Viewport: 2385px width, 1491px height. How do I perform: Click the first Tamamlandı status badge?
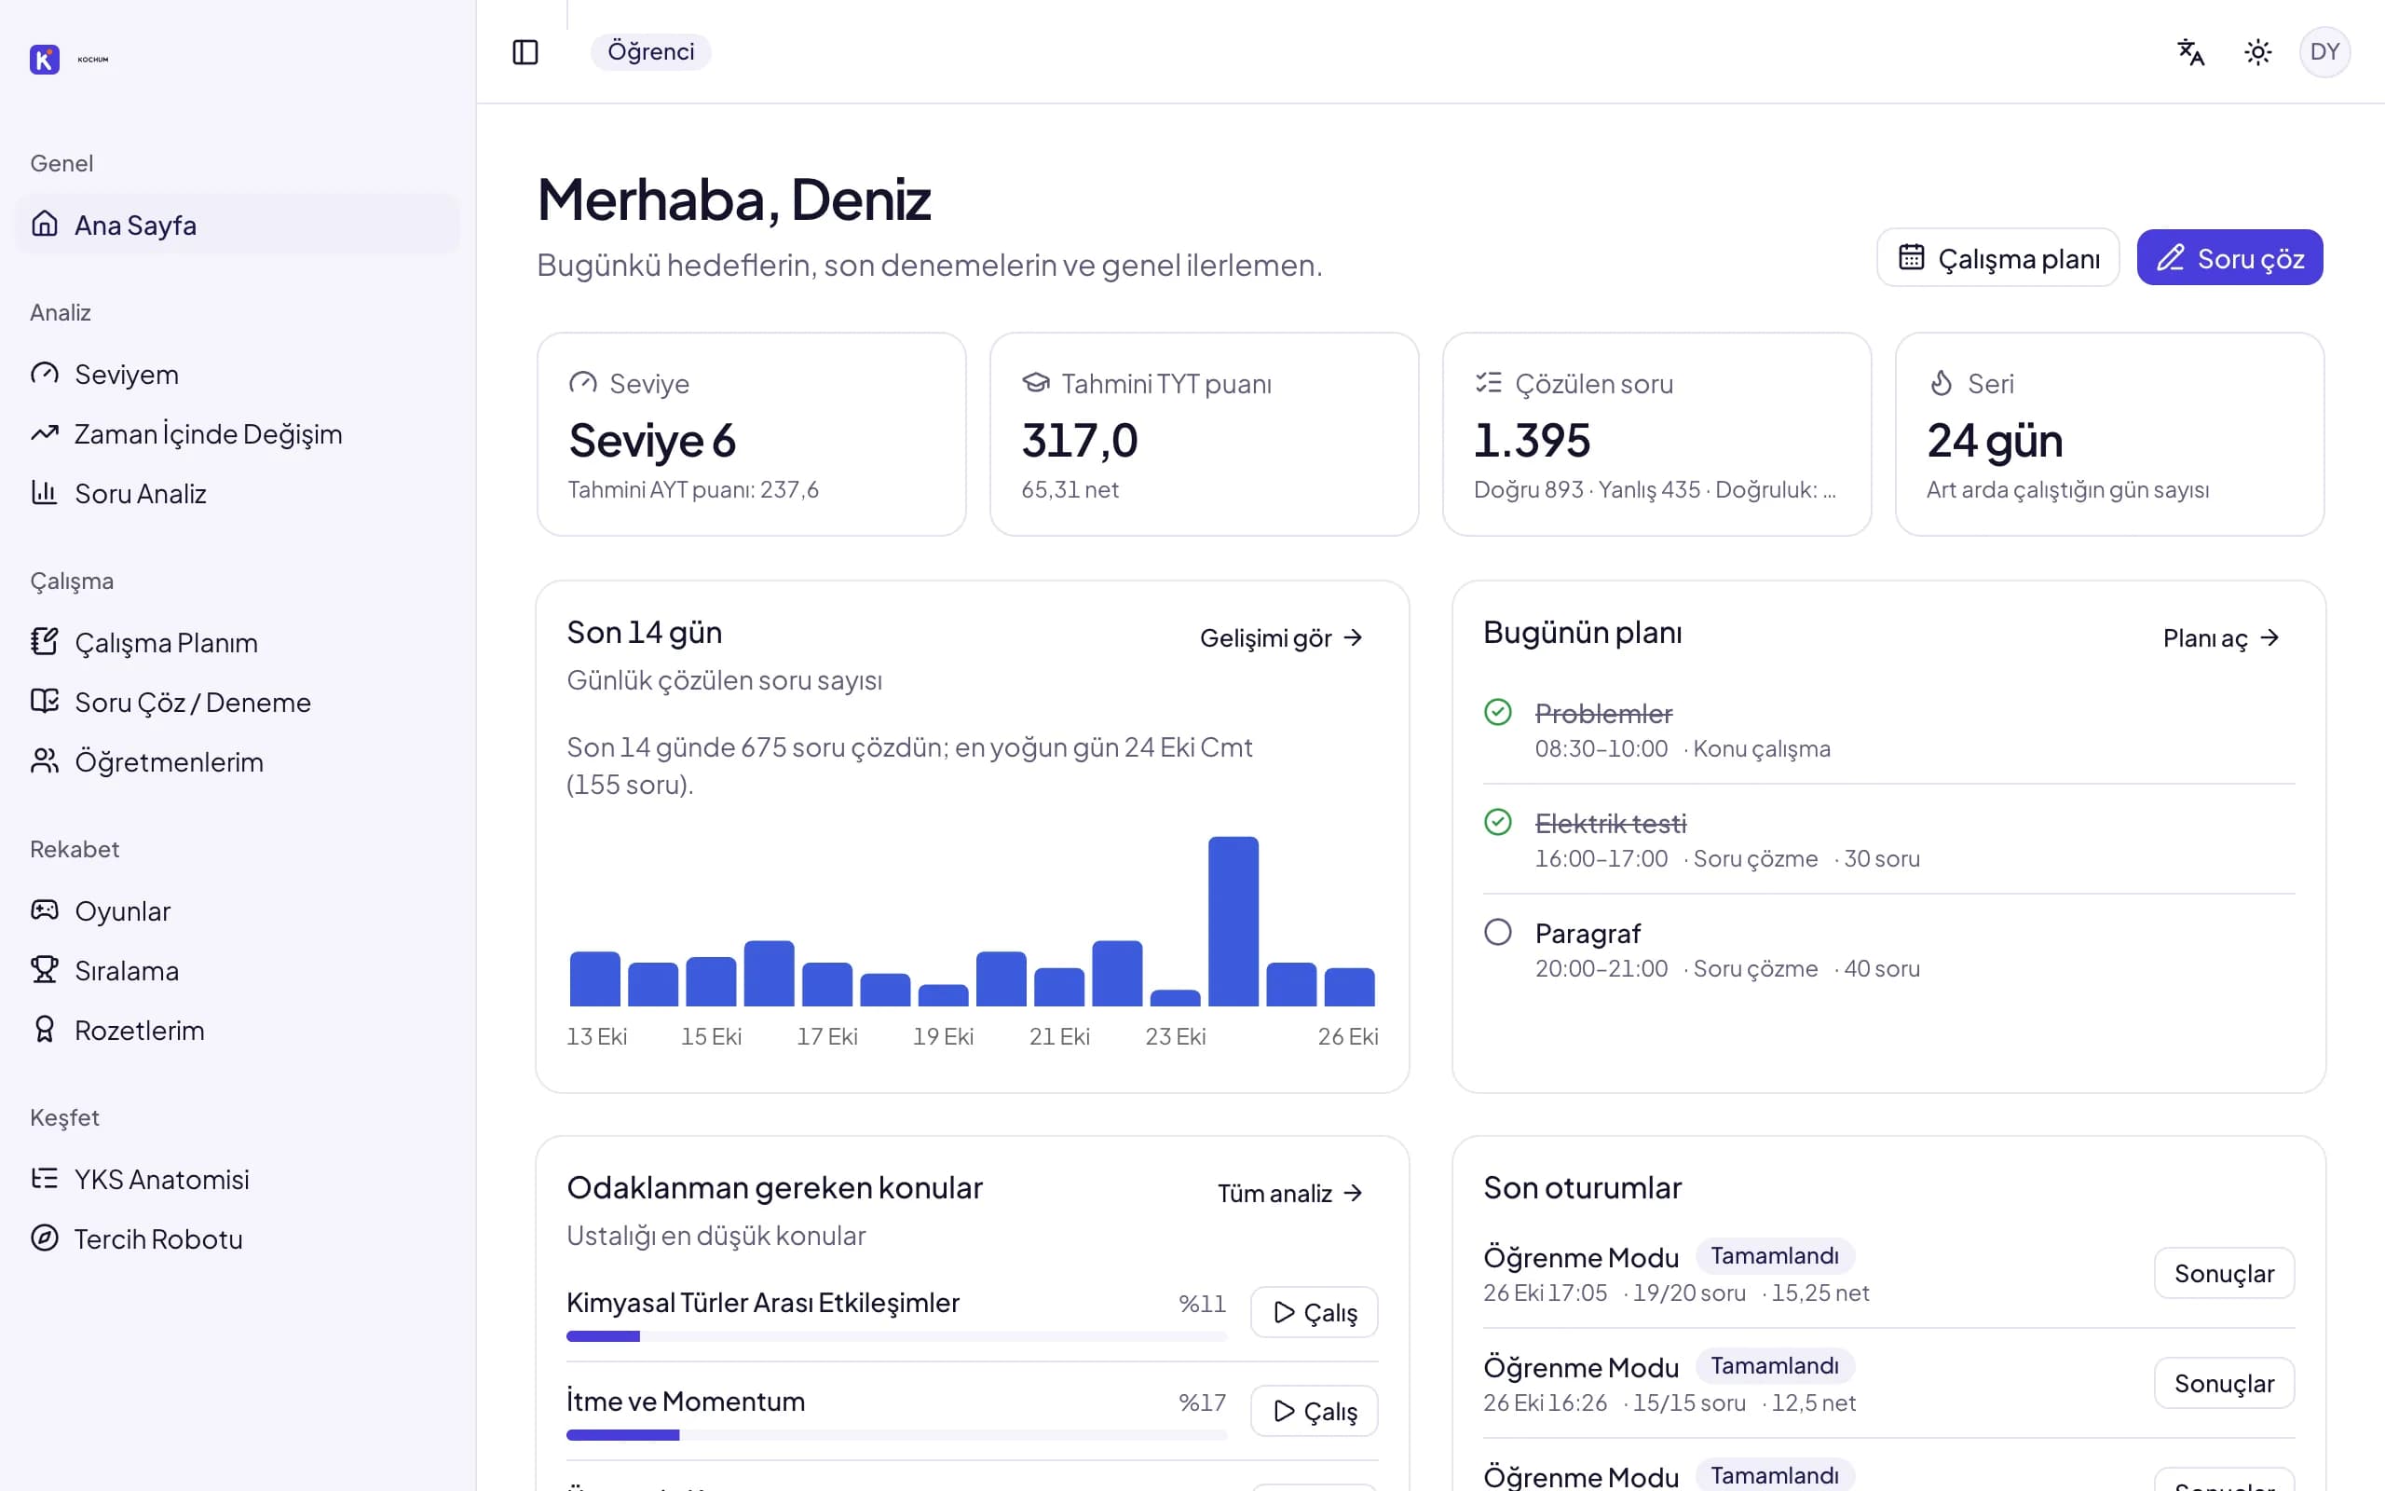click(1775, 1255)
